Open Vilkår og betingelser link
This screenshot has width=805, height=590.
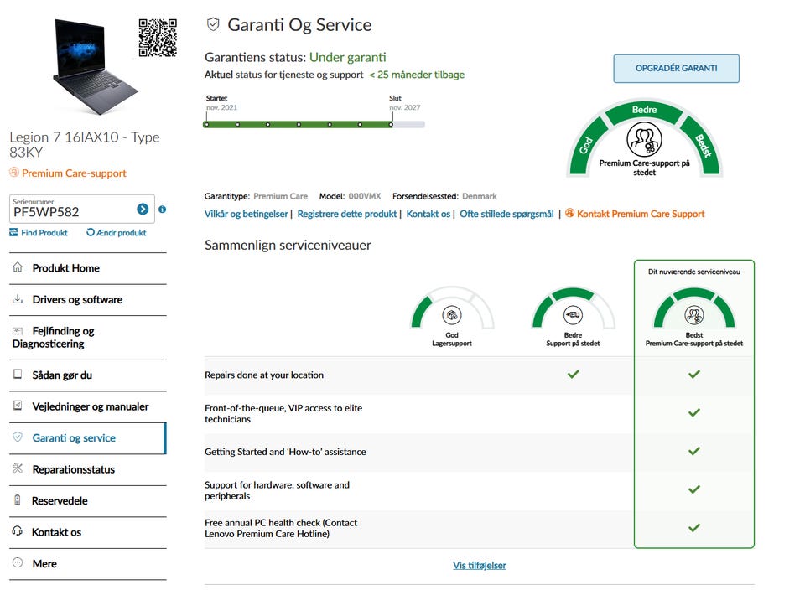[x=247, y=214]
